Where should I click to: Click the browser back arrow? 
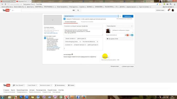[x=2, y=4]
